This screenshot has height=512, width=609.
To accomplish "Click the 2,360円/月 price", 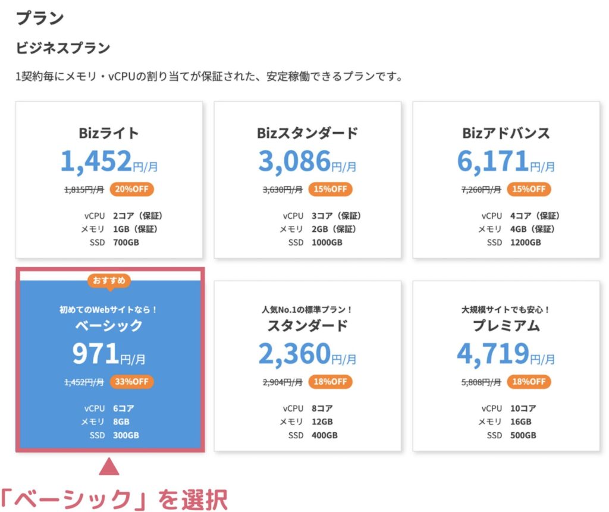I will coord(307,354).
